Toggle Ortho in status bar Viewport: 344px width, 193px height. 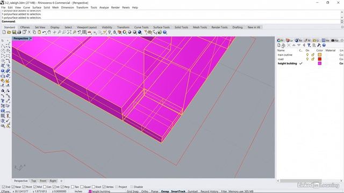145,191
